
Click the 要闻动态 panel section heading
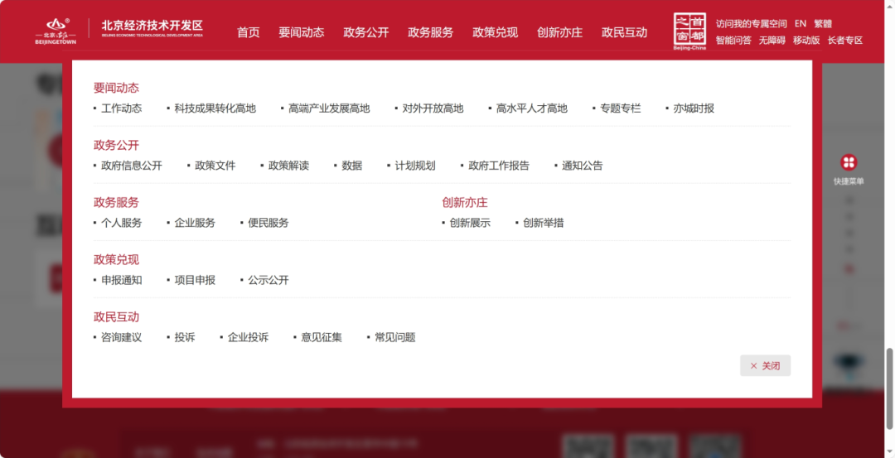click(x=117, y=88)
